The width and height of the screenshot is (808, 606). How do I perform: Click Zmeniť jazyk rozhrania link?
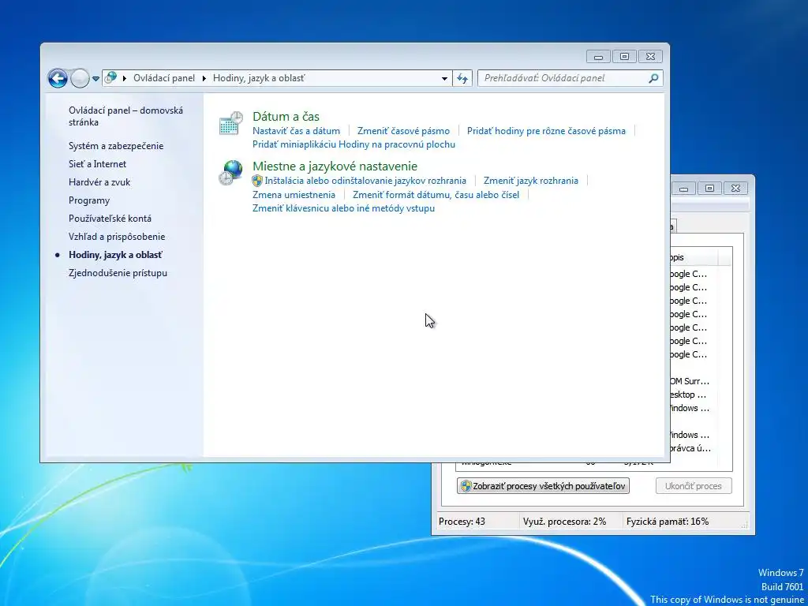531,181
